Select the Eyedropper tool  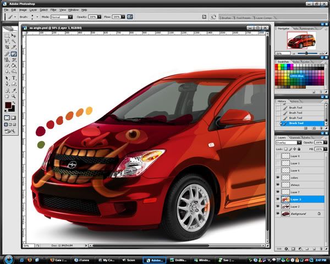14,91
